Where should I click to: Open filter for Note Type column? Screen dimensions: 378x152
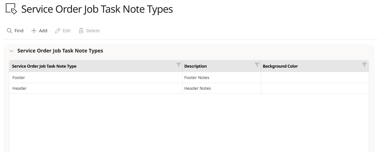click(x=179, y=65)
